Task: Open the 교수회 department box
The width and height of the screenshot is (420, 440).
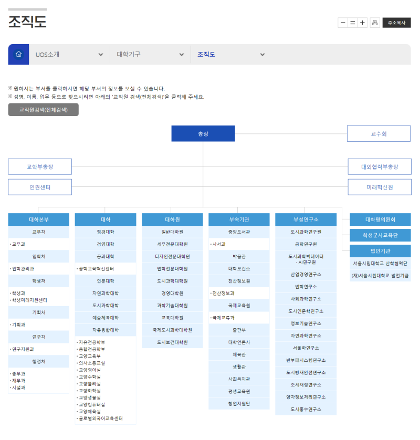Action: [x=379, y=134]
